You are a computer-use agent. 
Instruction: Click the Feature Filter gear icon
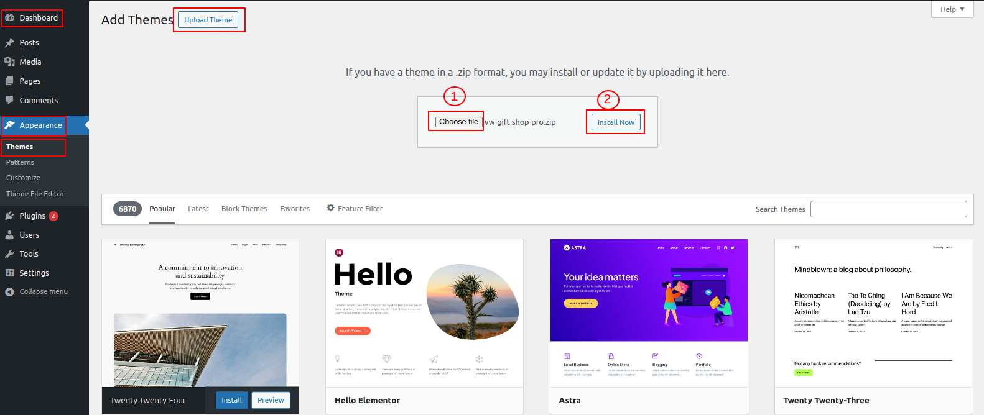(330, 208)
